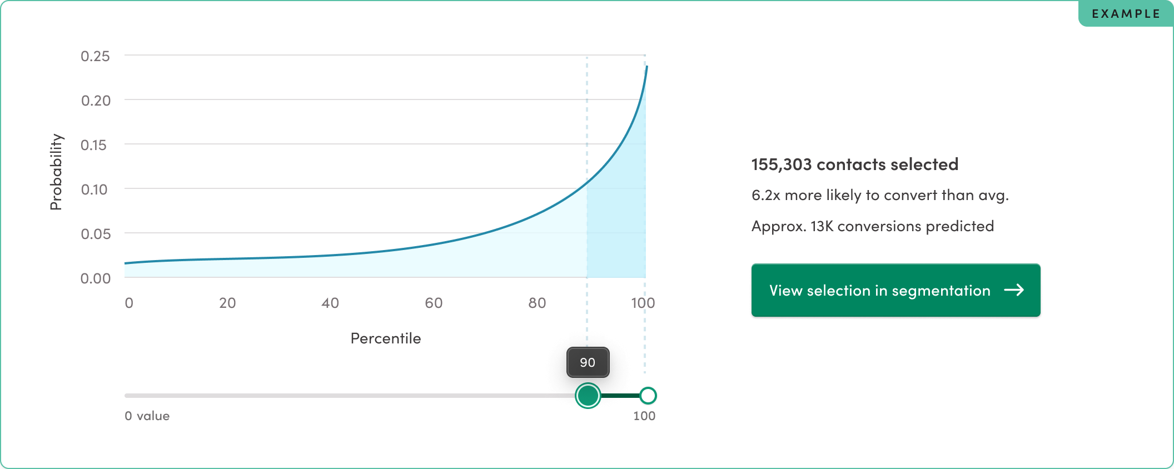The width and height of the screenshot is (1174, 469).
Task: Click the Percentile axis title
Action: (385, 338)
